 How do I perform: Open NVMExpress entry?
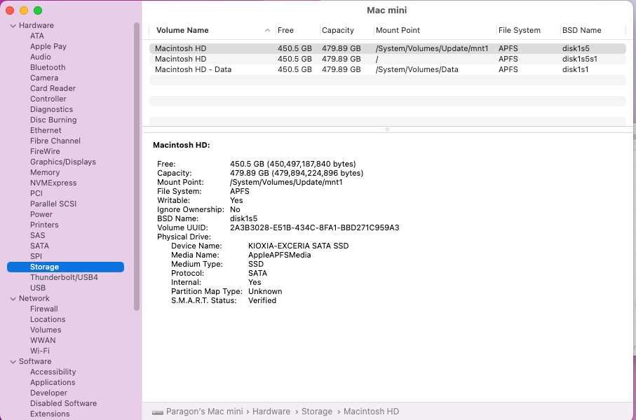[x=53, y=183]
